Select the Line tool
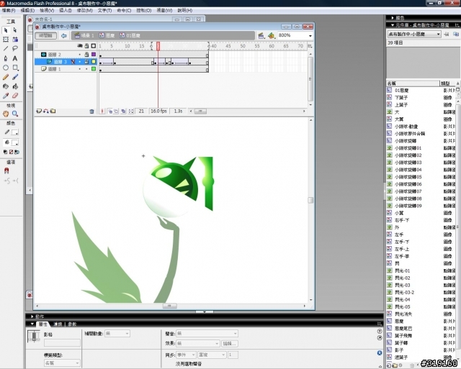 [6, 49]
